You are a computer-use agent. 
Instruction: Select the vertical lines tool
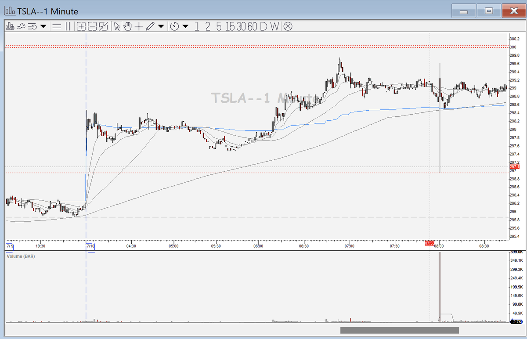[x=68, y=26]
